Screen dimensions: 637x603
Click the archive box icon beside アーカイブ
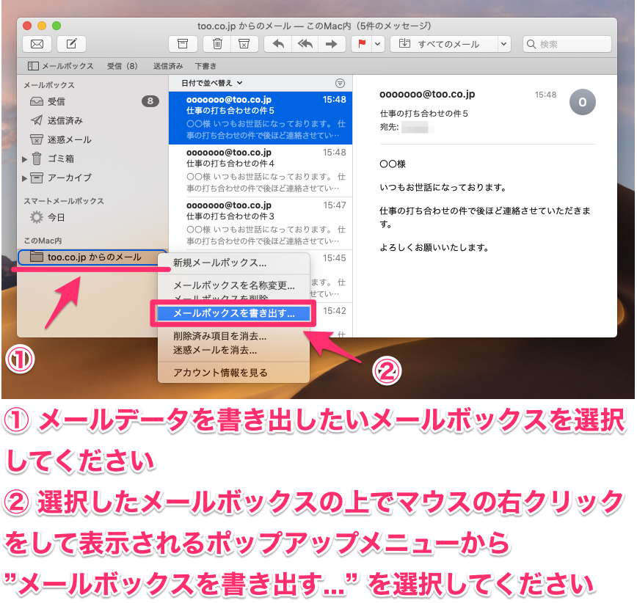pos(37,178)
